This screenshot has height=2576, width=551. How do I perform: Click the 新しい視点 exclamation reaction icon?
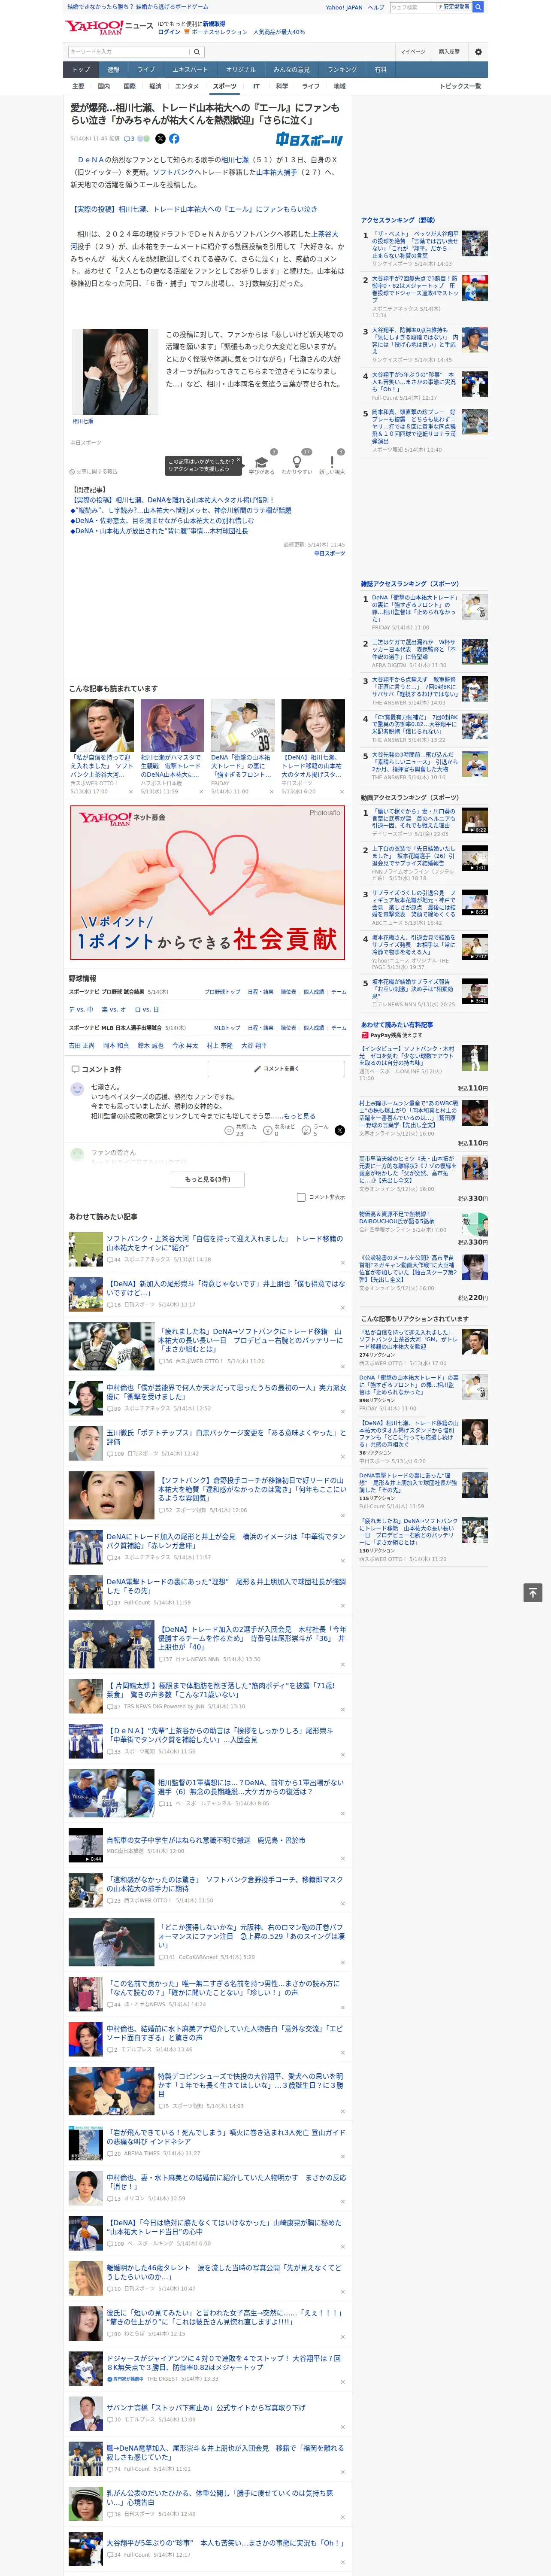click(x=332, y=462)
